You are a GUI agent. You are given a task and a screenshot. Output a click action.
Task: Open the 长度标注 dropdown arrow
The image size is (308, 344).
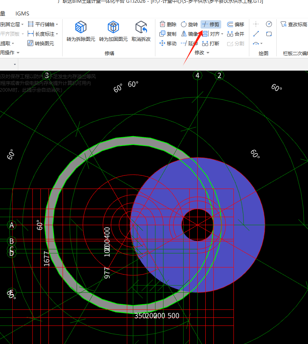57,34
